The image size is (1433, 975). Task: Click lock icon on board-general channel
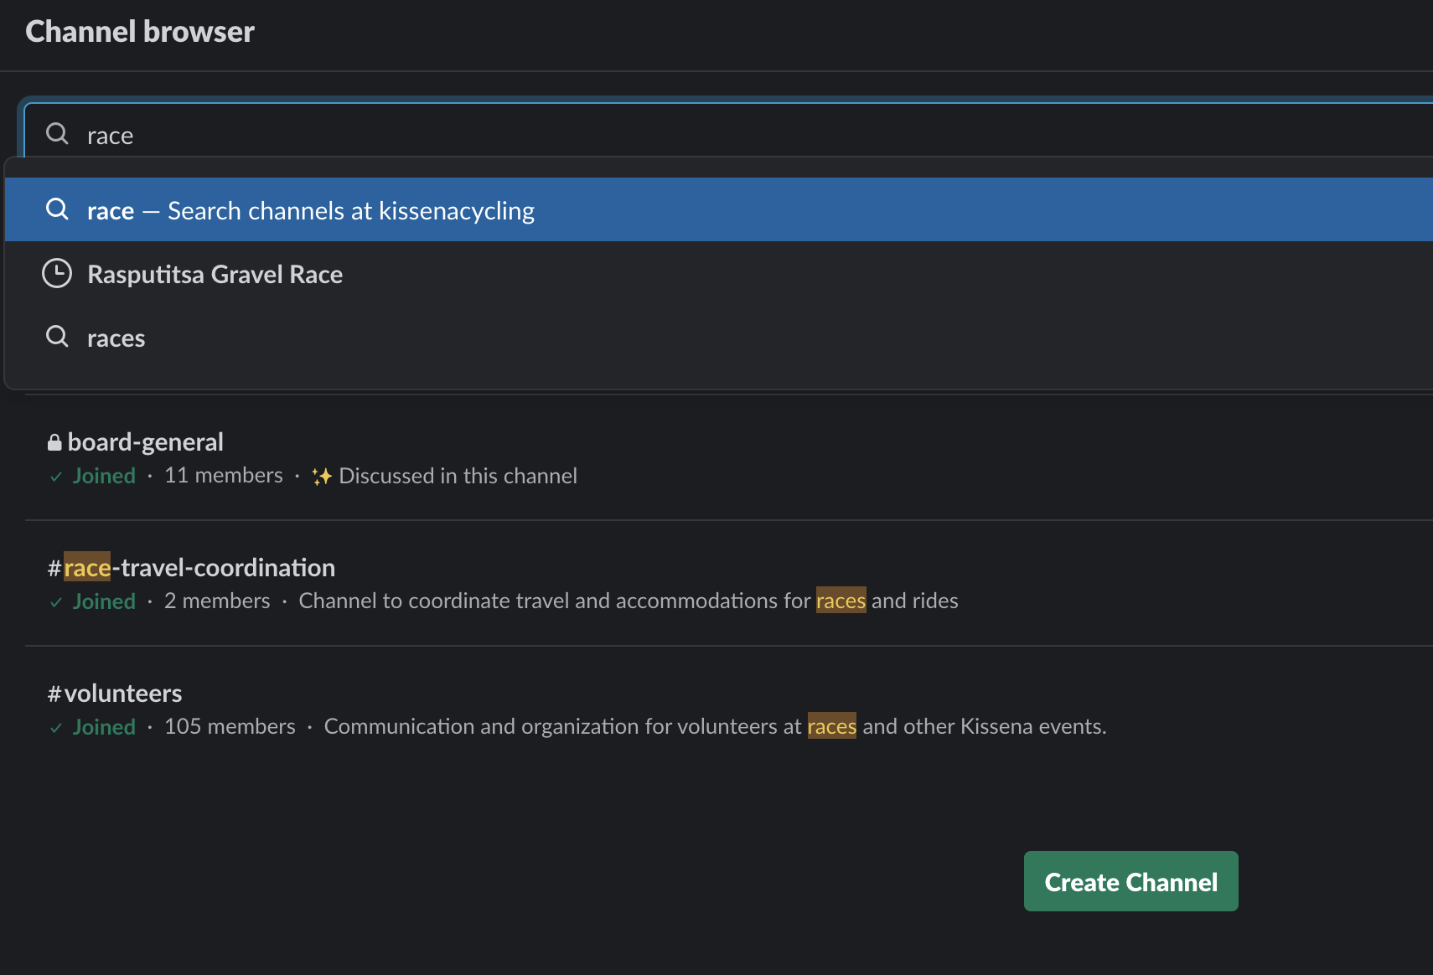pyautogui.click(x=54, y=442)
